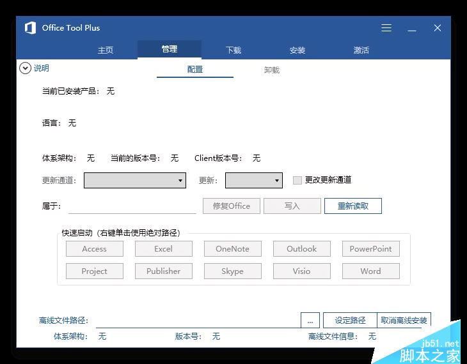
Task: Close the Office Tool Plus window
Action: click(437, 28)
